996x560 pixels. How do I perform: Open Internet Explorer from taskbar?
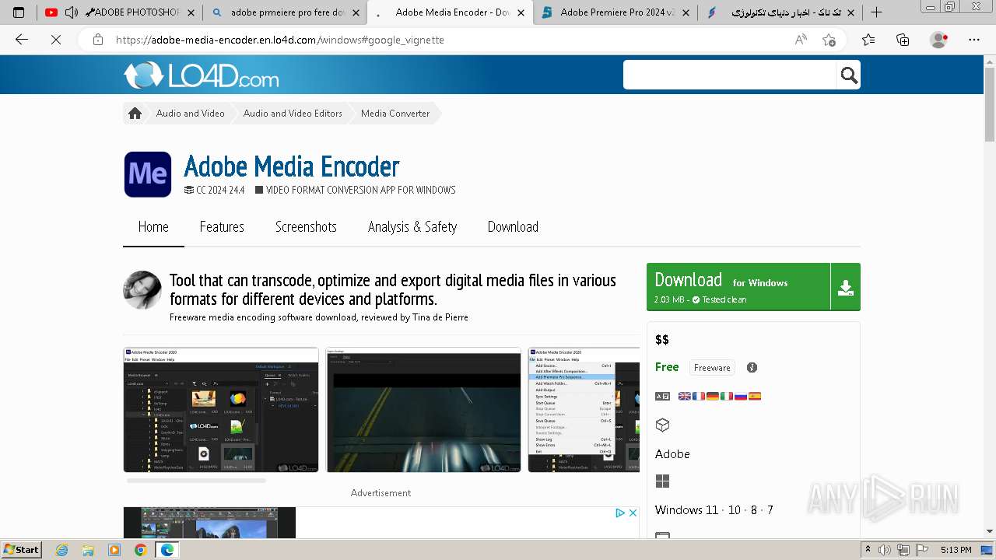coord(61,550)
